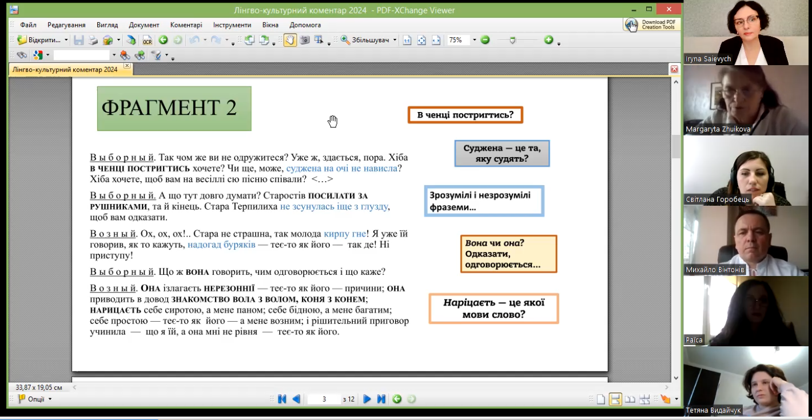Toggle continuous page layout
Viewport: 812px width, 420px height.
click(615, 399)
